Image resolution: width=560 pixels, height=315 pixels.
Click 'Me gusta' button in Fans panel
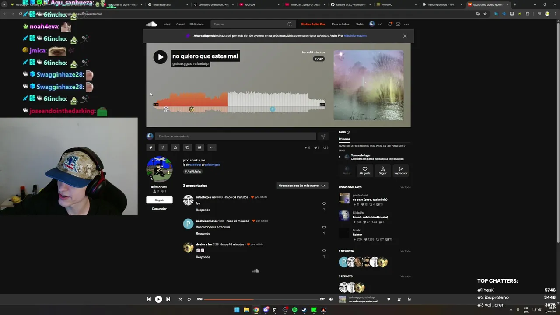tap(365, 170)
